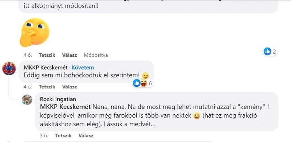The height and width of the screenshot is (142, 291).
Task: Click the blue thumbs-up reaction on MKKP comment
Action: point(137,83)
